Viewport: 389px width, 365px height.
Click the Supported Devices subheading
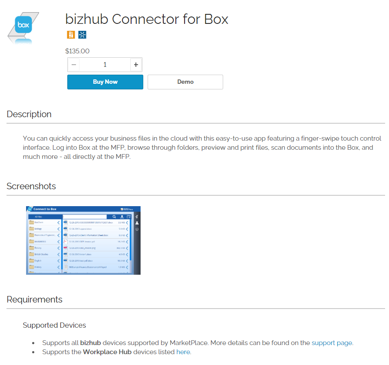[x=54, y=325]
